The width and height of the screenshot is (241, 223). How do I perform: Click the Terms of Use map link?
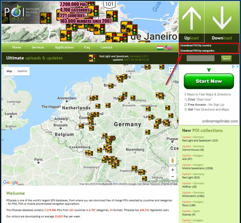coord(170,184)
